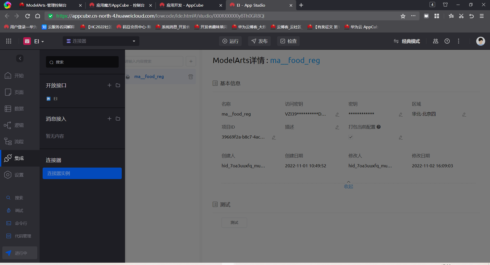Switch to 应用开发 - AppCube browser tab
The image size is (490, 265).
185,5
